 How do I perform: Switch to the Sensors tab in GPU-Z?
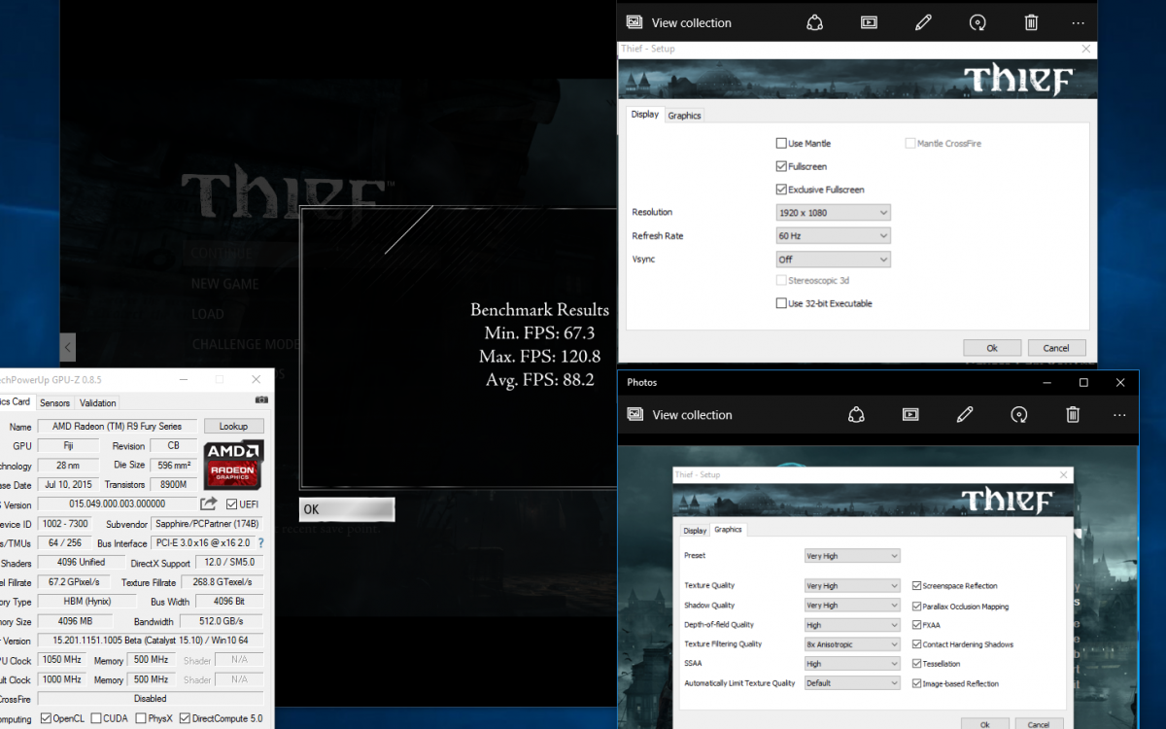click(x=54, y=402)
